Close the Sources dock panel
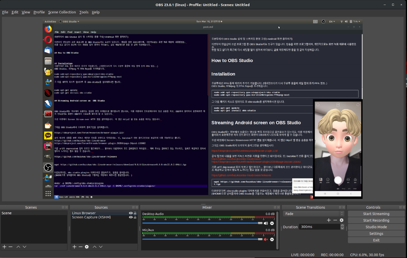Screen dimensions: 407x258 coord(136,208)
